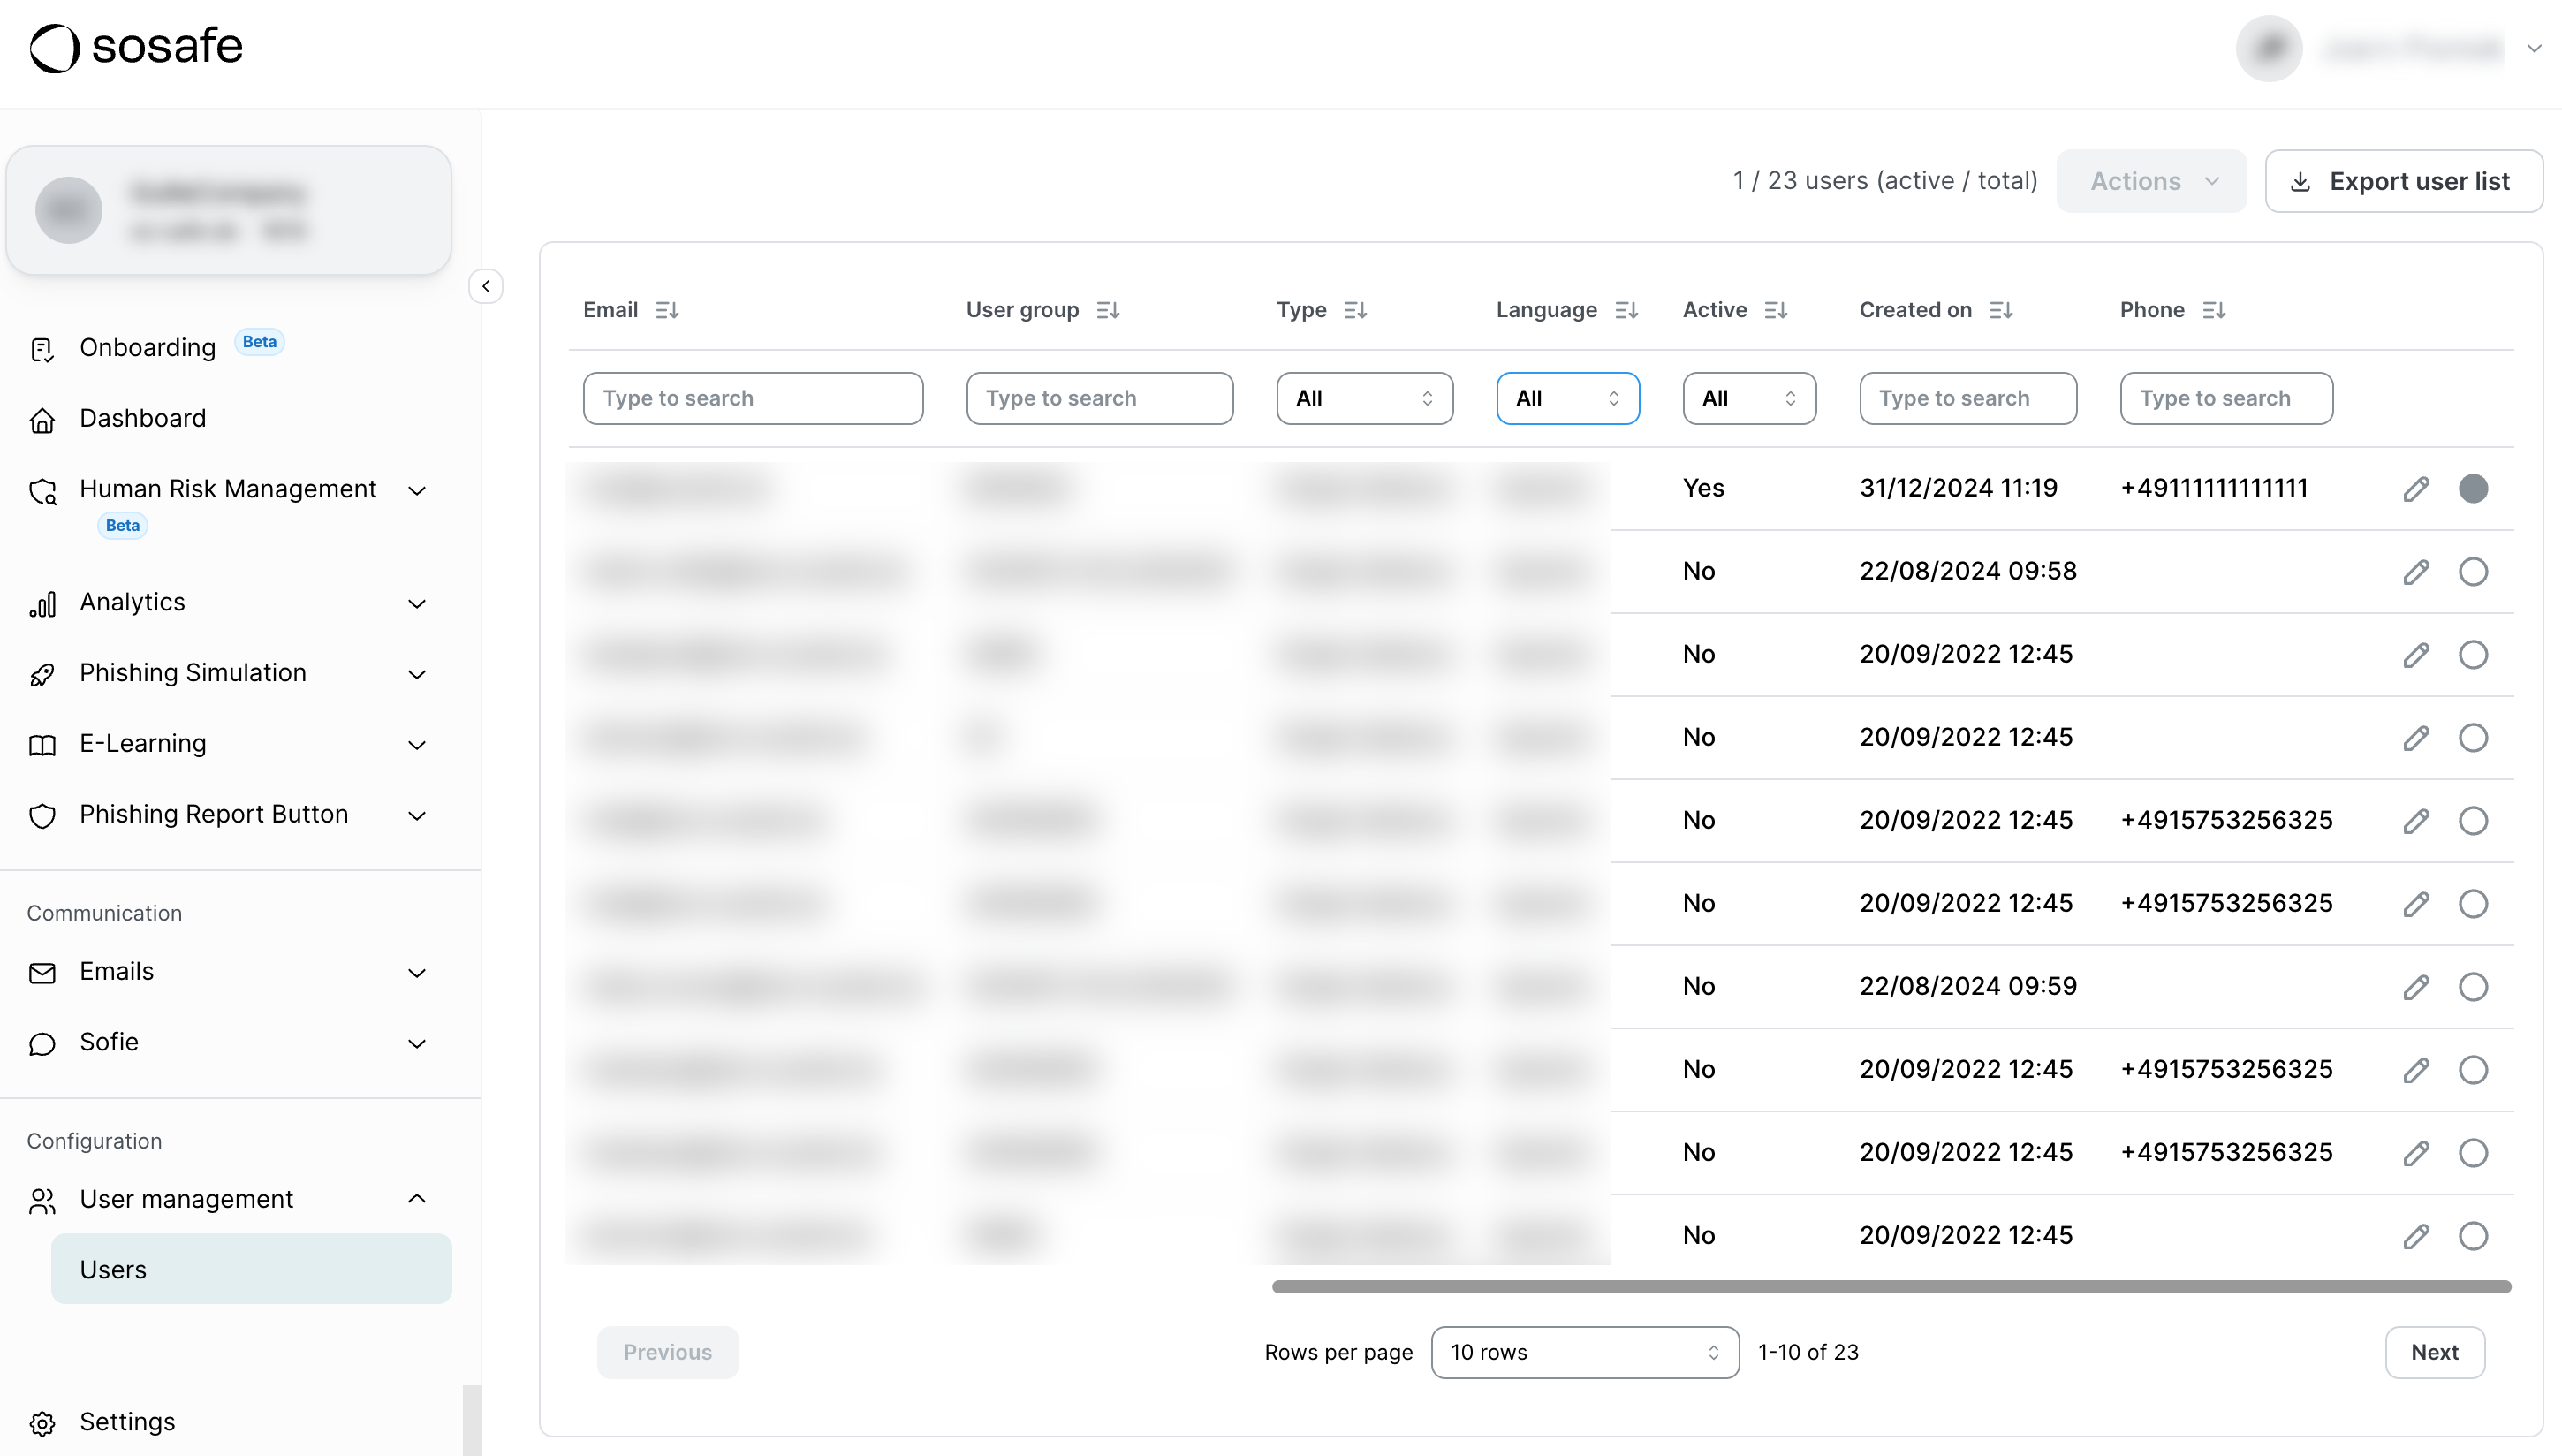This screenshot has width=2562, height=1456.
Task: Sort by the Created on column icon
Action: (2000, 310)
